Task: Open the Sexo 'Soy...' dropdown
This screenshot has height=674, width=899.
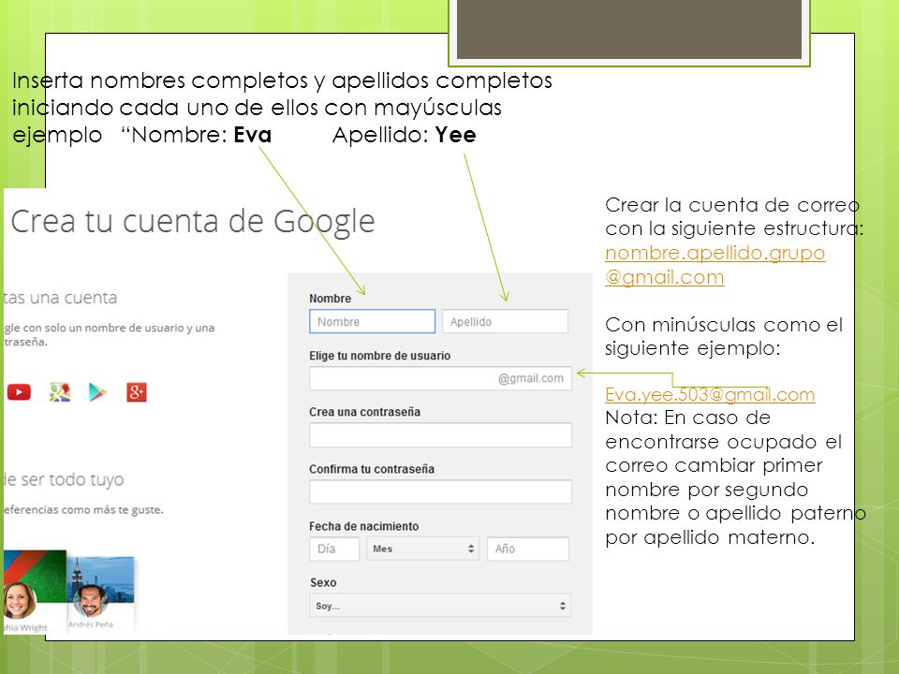Action: click(440, 606)
